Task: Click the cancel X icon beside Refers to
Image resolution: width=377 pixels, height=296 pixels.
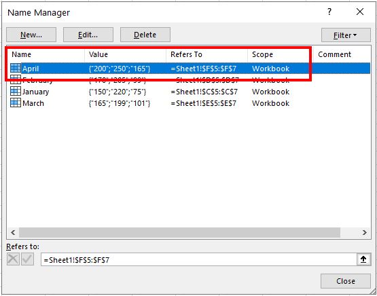Action: [x=13, y=259]
